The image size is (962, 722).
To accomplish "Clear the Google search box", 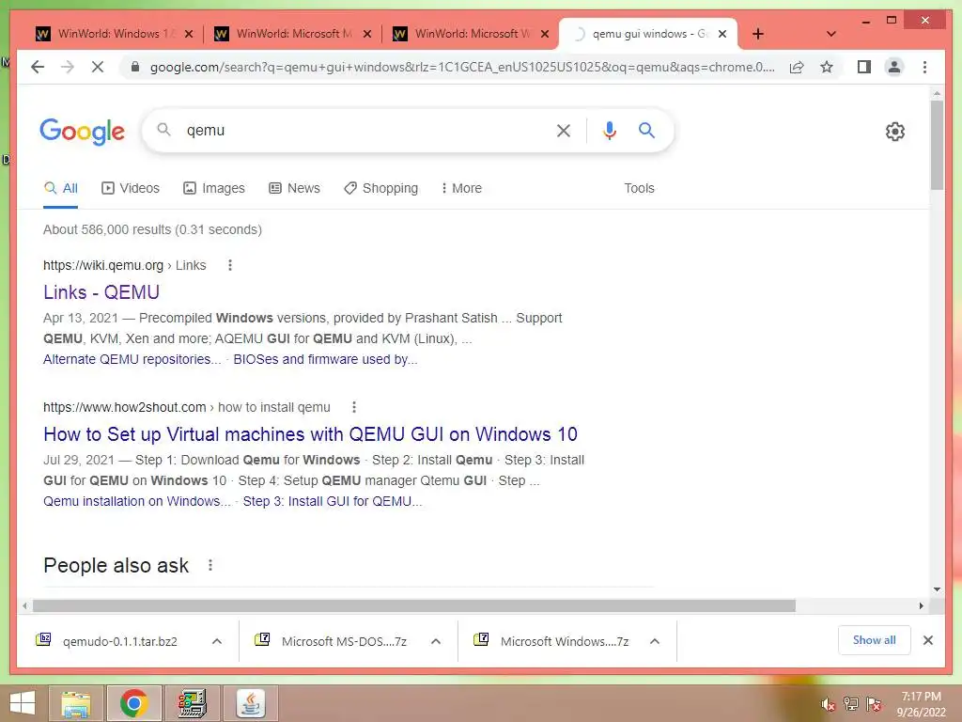I will [x=564, y=130].
